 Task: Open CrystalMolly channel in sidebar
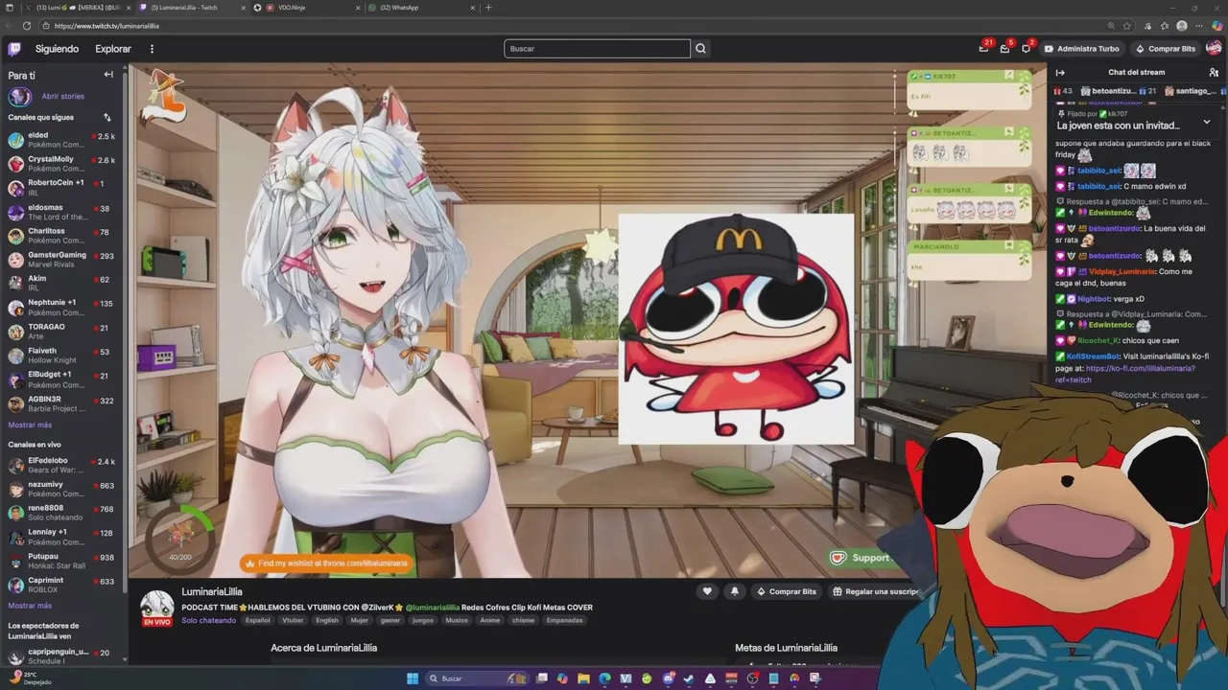[x=61, y=164]
